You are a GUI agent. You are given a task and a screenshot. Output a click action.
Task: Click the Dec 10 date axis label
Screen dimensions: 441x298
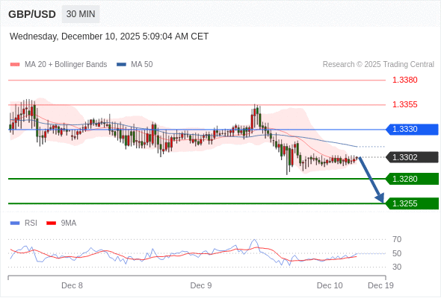coord(330,285)
